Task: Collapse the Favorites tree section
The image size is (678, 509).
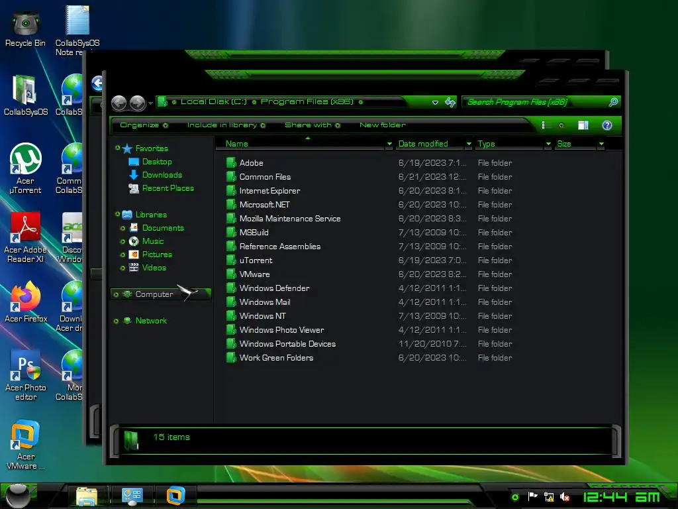Action: (x=118, y=148)
